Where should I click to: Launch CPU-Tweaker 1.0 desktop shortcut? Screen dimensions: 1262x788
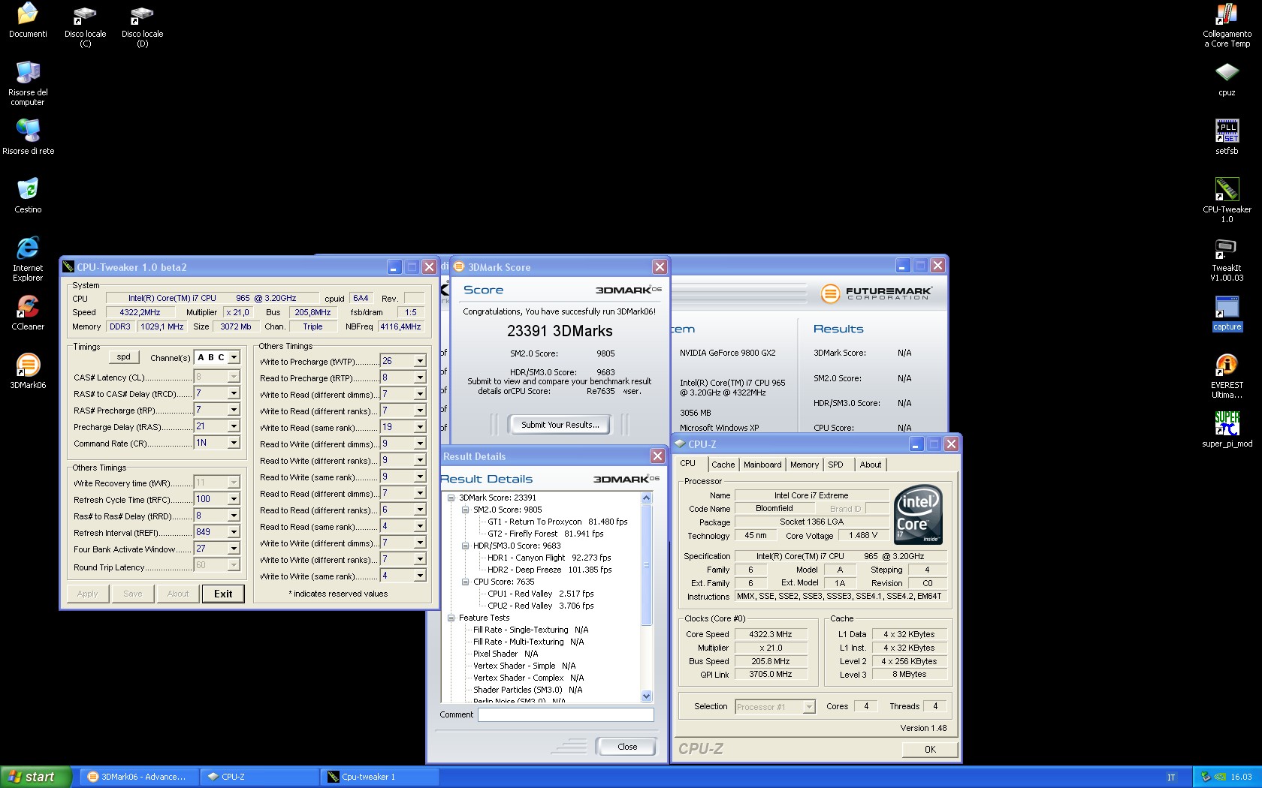1227,200
